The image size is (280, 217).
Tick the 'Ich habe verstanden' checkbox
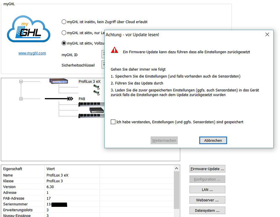[x=113, y=122]
